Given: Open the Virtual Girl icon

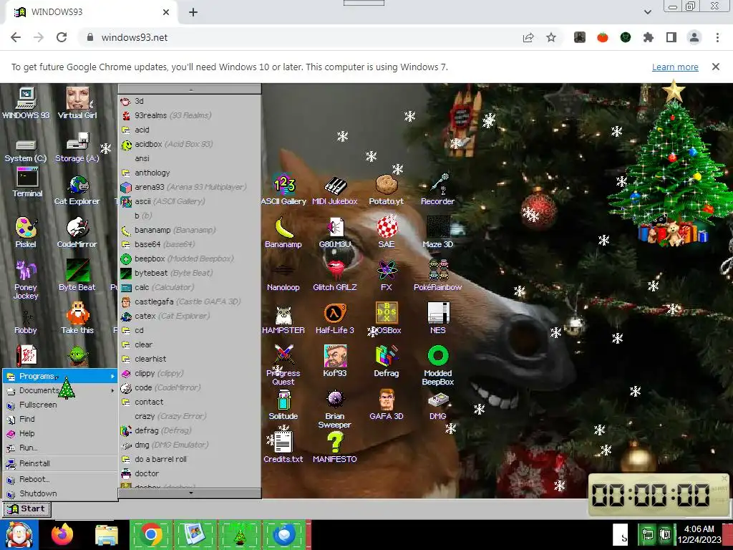Looking at the screenshot, I should click(77, 103).
